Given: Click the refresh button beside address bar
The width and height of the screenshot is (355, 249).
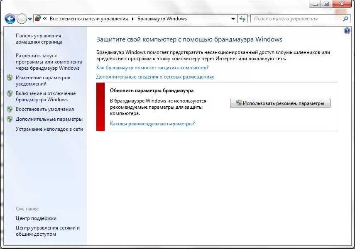Looking at the screenshot, I should pos(242,19).
